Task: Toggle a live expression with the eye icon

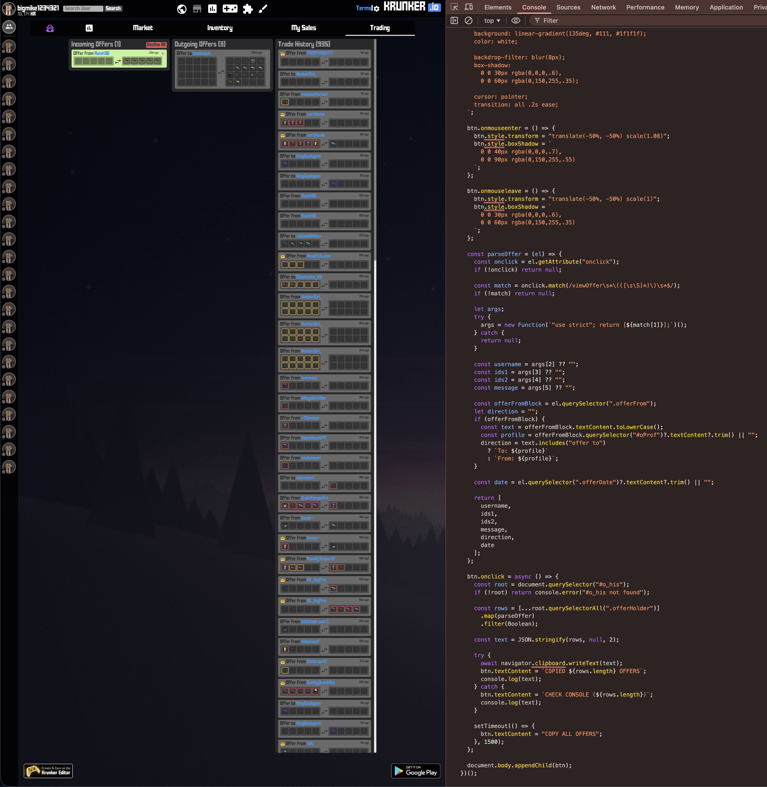Action: (x=516, y=20)
